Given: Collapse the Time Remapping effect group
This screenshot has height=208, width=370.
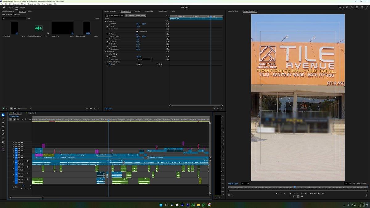Looking at the screenshot, I should (x=106, y=62).
